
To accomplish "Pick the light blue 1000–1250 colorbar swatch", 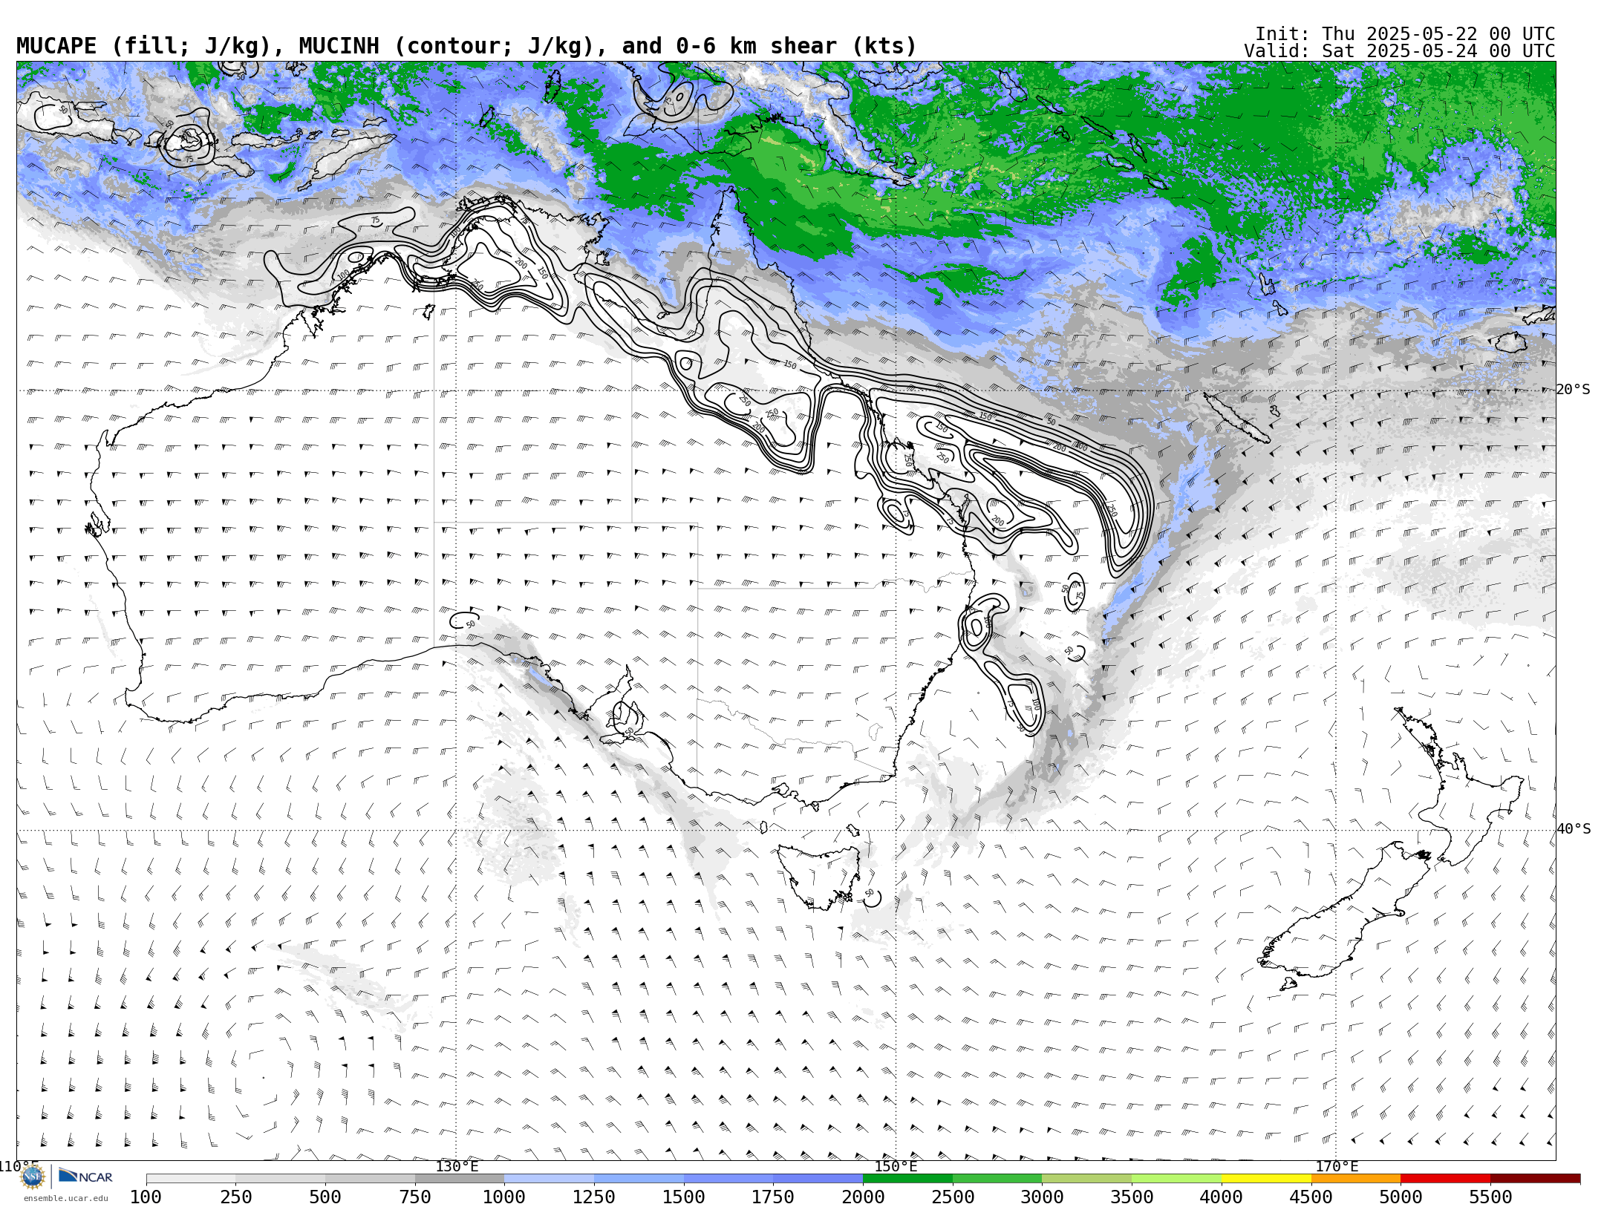I will coord(549,1179).
